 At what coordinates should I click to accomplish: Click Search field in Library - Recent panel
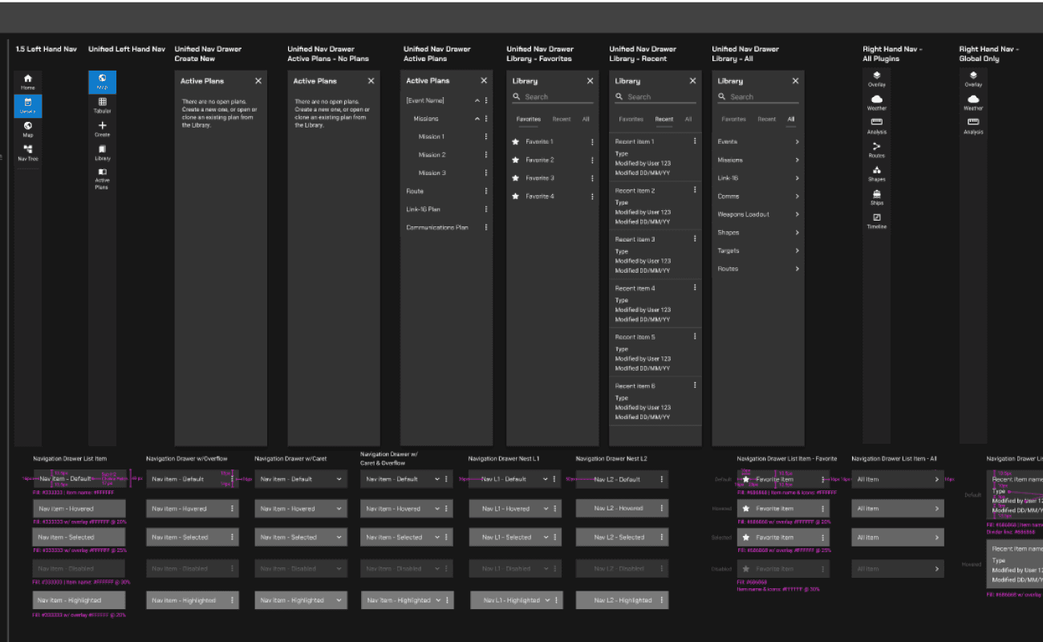click(x=655, y=97)
